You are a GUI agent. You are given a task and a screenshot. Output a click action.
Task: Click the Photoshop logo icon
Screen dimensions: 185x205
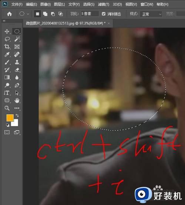click(5, 4)
